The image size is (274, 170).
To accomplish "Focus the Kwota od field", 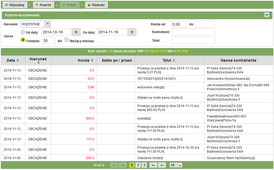I will (x=179, y=24).
